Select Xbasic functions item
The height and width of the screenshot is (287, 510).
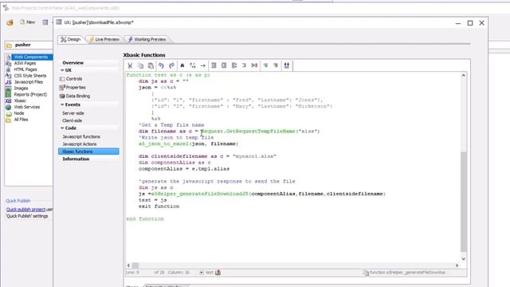pyautogui.click(x=88, y=151)
